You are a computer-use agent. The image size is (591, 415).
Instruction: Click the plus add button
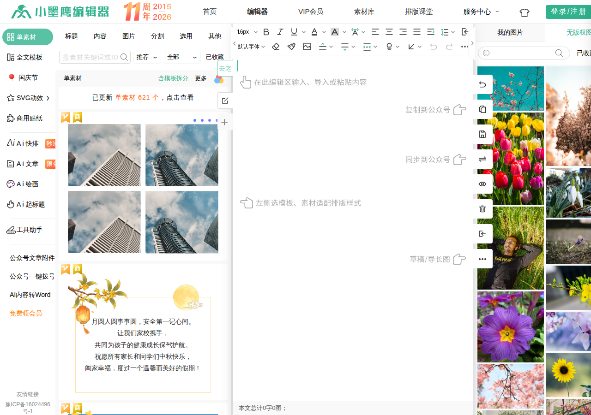click(224, 122)
